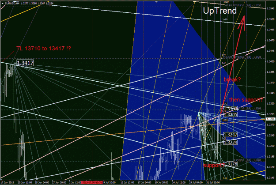Click 1.3220 on the price scale
Screen dimensions: 276x185
pyautogui.click(x=271, y=146)
